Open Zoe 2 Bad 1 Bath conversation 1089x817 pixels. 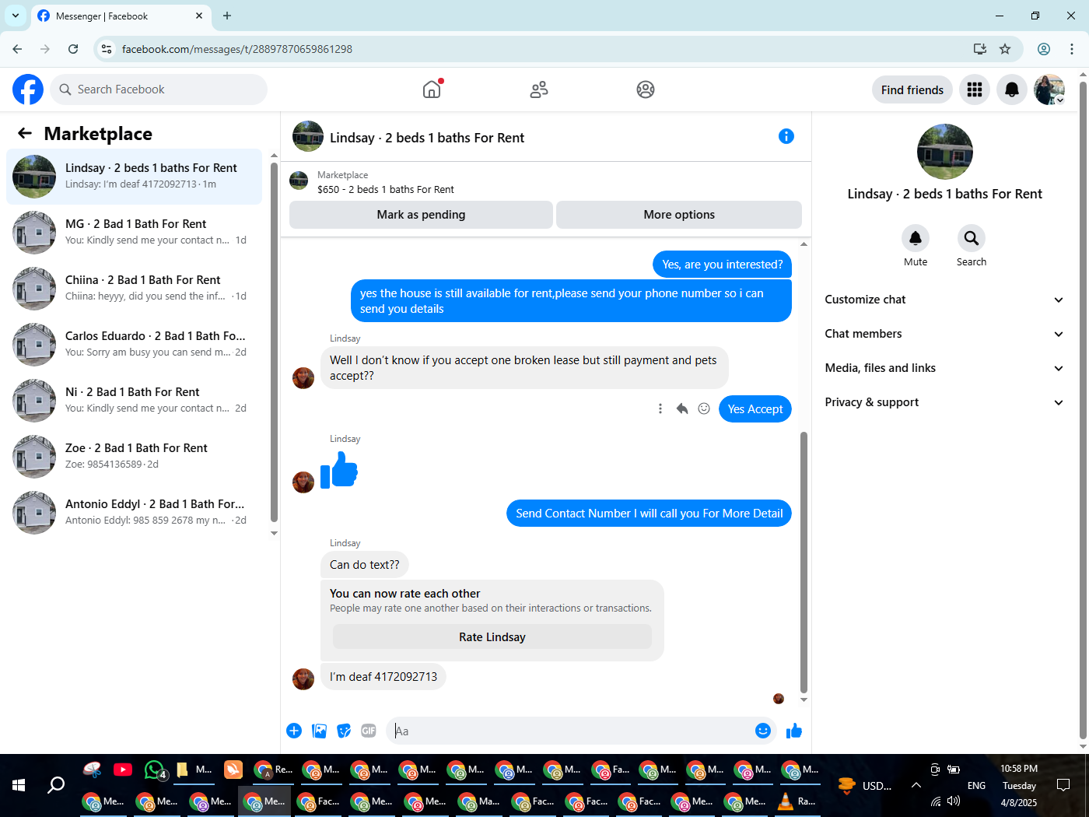click(134, 457)
